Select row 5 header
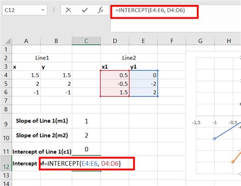The image size is (241, 186). [6, 83]
